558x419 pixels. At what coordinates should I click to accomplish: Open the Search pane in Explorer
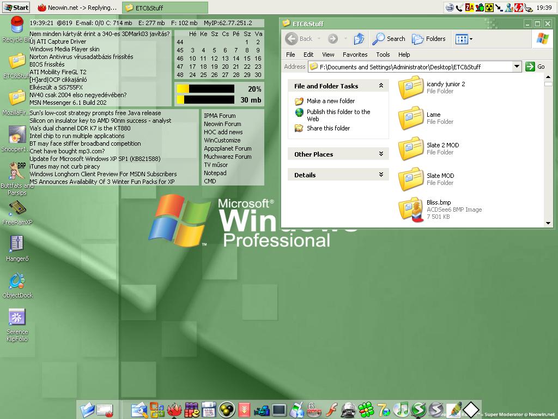[x=389, y=39]
